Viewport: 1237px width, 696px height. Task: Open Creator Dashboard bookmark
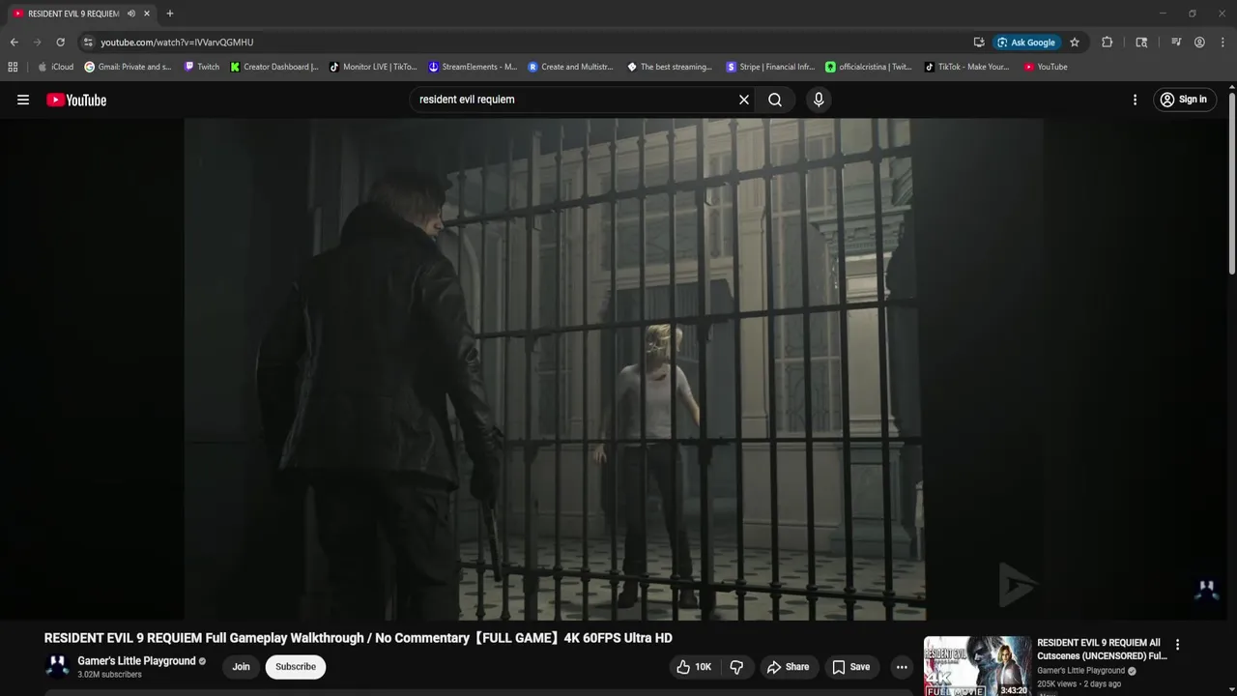[x=273, y=67]
